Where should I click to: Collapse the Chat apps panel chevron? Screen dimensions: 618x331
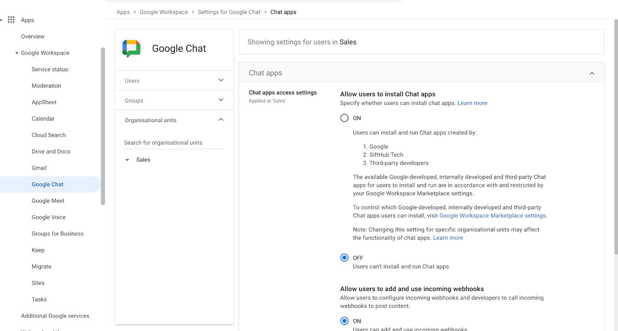592,73
